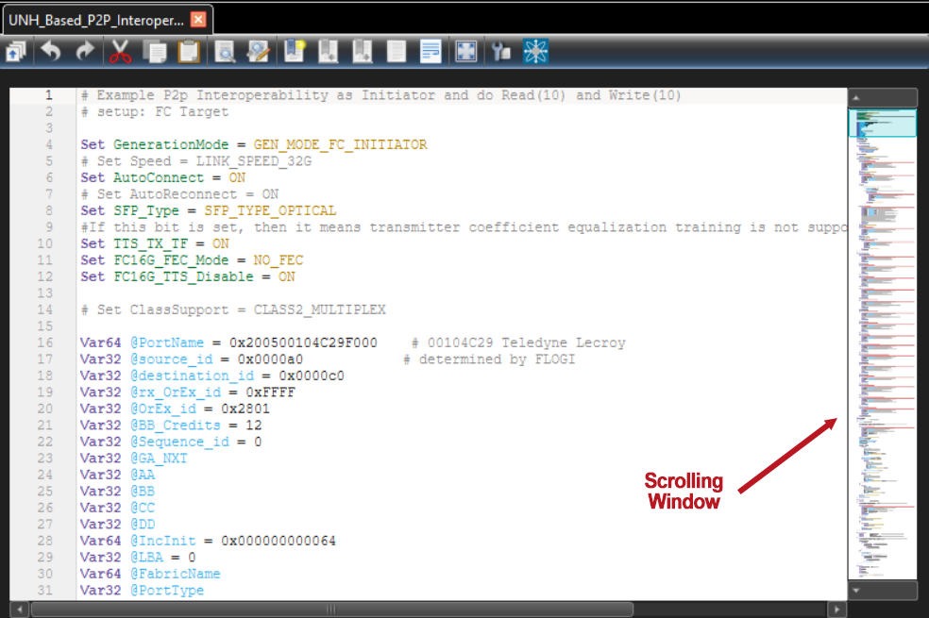Click the 0xFFFF value on line 19
Screen dimensions: 929x618
coord(270,393)
